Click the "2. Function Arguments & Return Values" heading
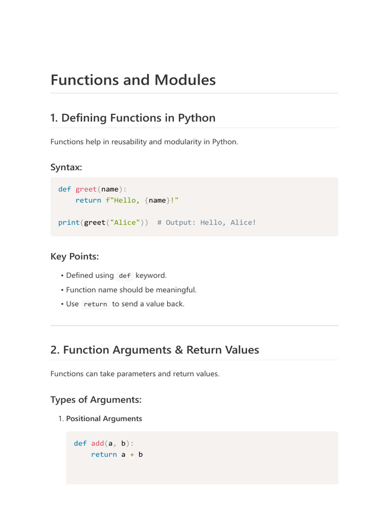The image size is (389, 519). [x=154, y=350]
